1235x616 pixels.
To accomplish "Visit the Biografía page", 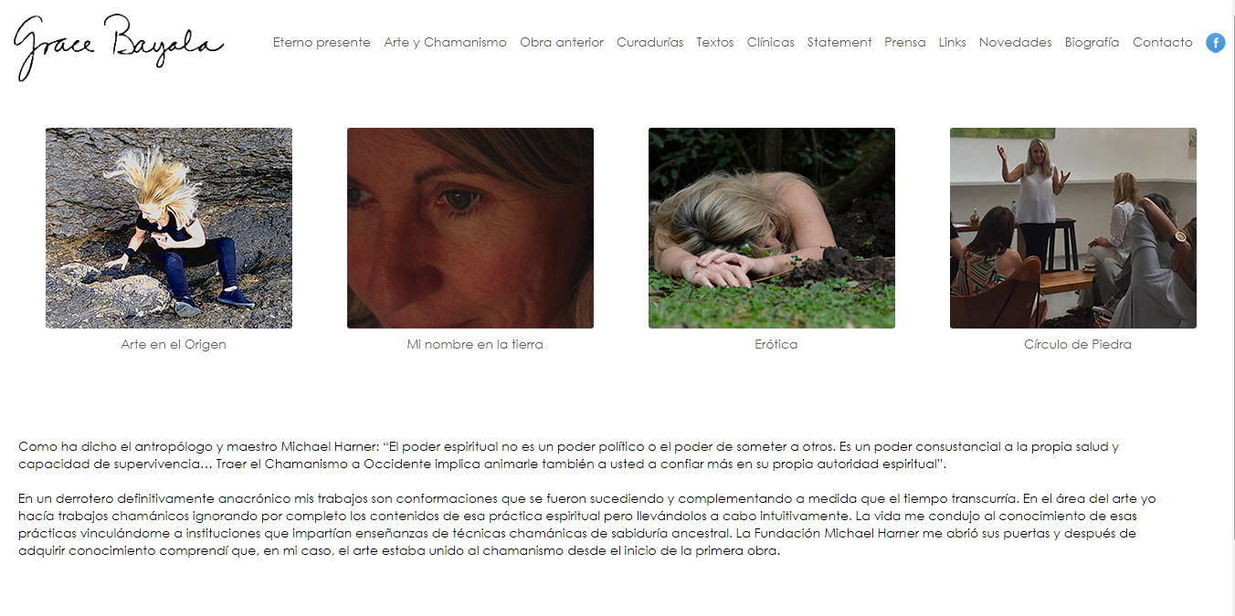I will tap(1092, 42).
